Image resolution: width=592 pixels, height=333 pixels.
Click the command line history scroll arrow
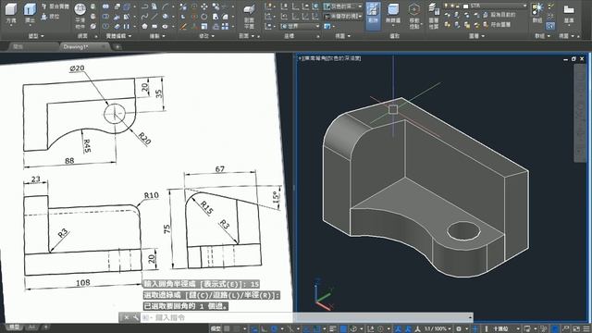tap(471, 317)
